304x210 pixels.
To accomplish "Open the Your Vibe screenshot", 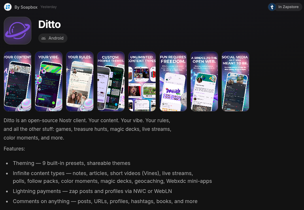I will pos(49,81).
